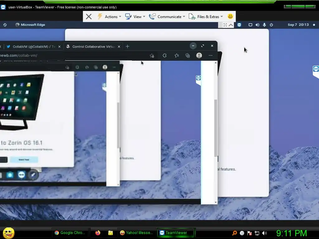The image size is (319, 239).
Task: Switch to Google Chrome in the taskbar
Action: (70, 233)
